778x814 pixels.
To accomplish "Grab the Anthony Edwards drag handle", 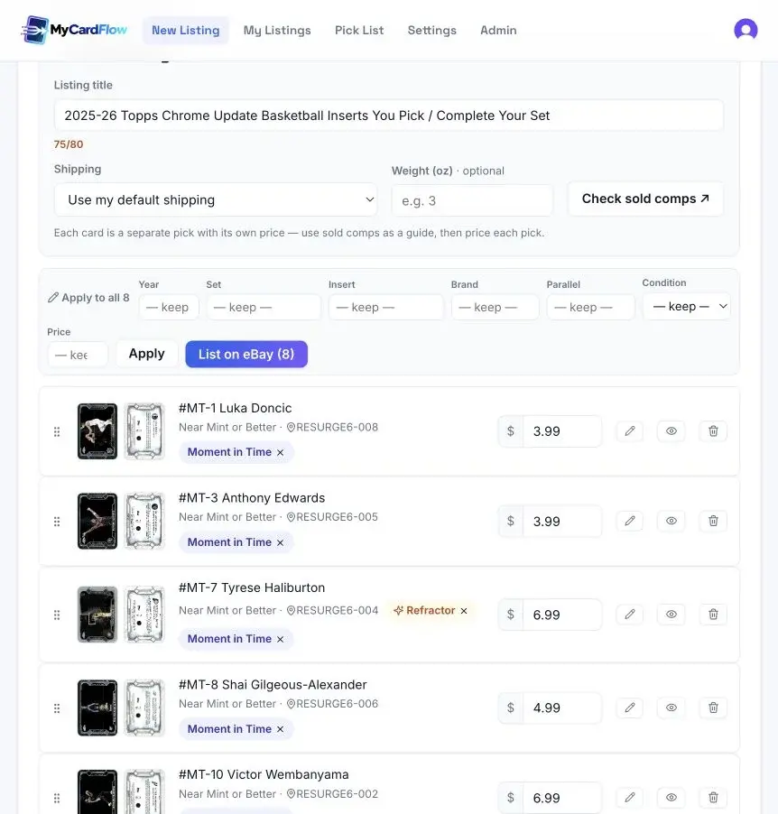I will (57, 522).
